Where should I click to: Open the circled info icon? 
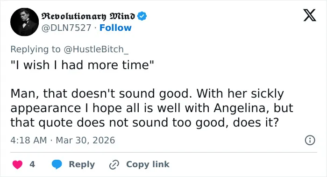click(x=310, y=140)
